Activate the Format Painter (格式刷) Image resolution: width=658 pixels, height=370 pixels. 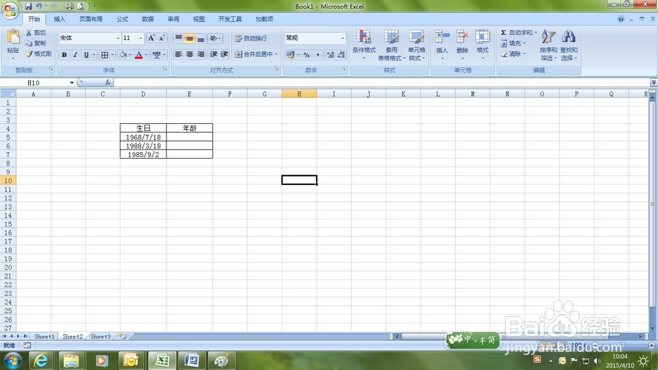pos(38,54)
